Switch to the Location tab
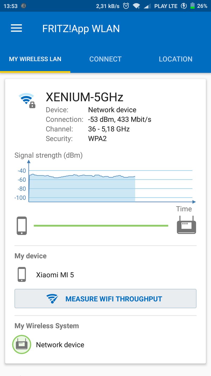This screenshot has width=211, height=376. (x=176, y=59)
